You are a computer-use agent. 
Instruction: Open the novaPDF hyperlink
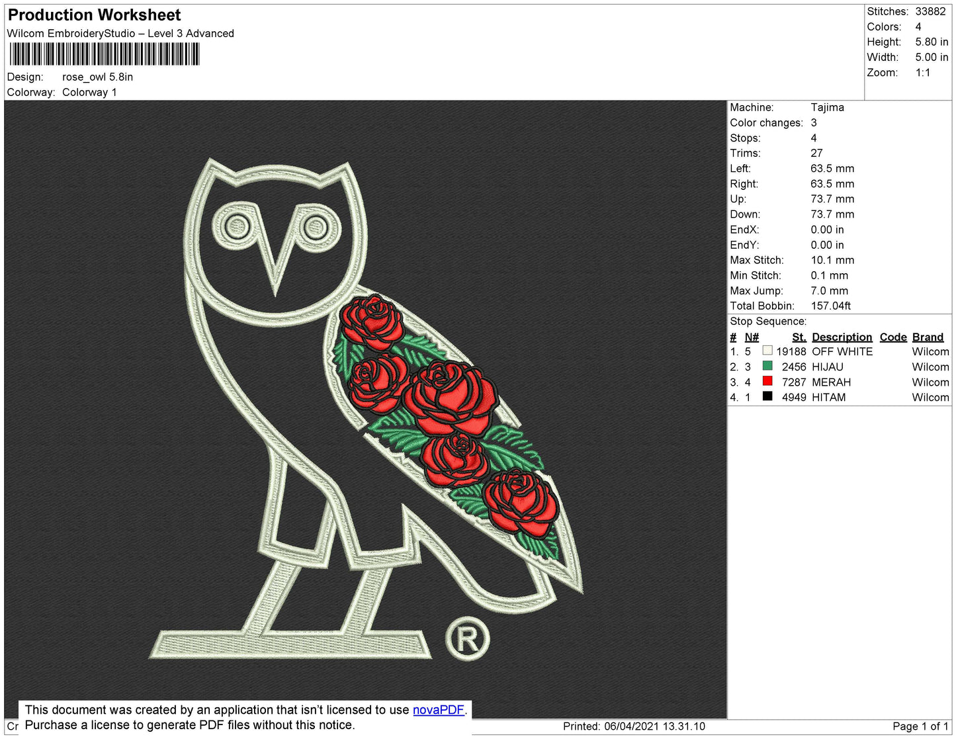439,710
